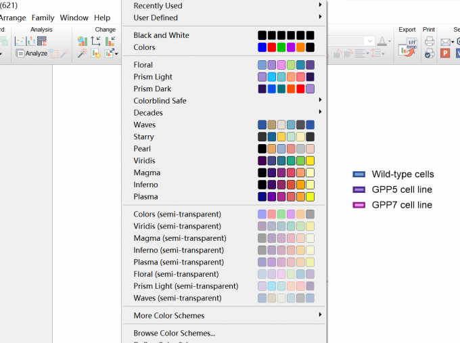Click Send to PowerPoint icon

(445, 53)
